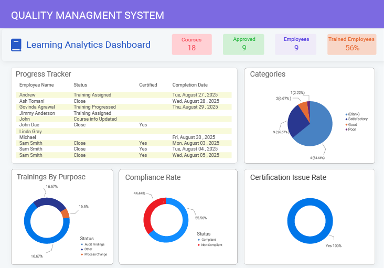Select the Jimmy Anderson name cell

(37, 113)
